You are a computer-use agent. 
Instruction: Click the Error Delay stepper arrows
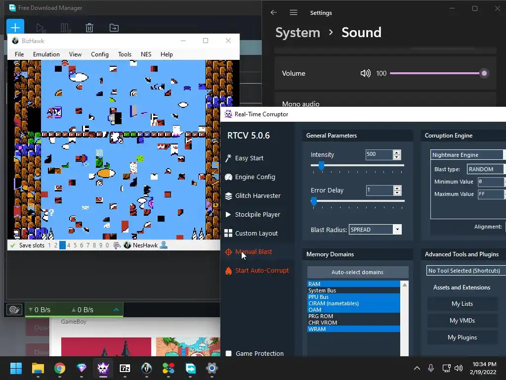pos(397,190)
